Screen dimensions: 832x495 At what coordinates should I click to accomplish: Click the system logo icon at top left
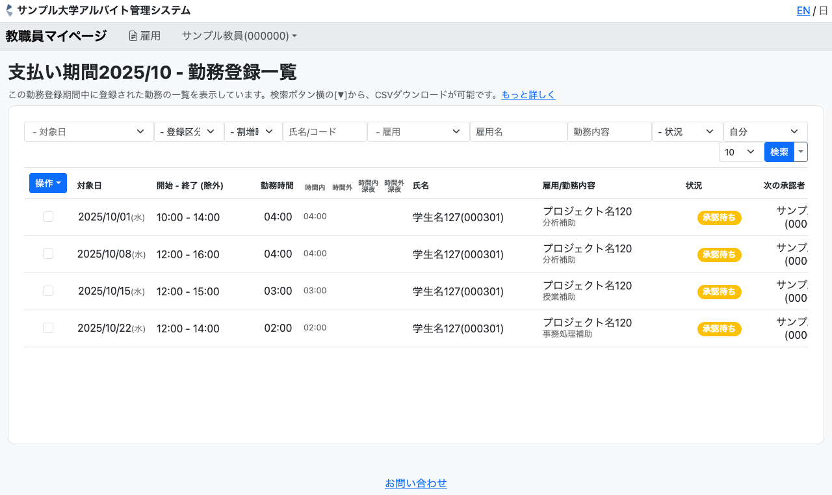tap(9, 10)
